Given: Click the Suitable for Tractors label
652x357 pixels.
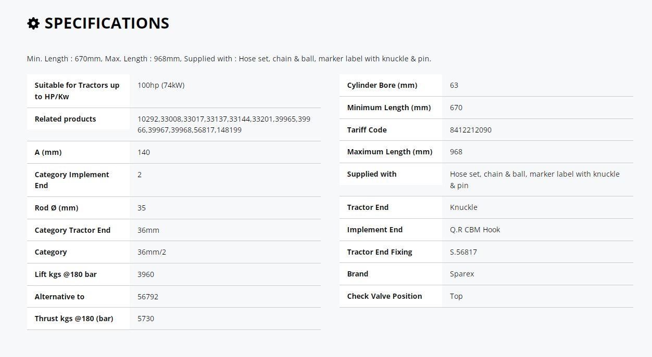Looking at the screenshot, I should point(77,91).
